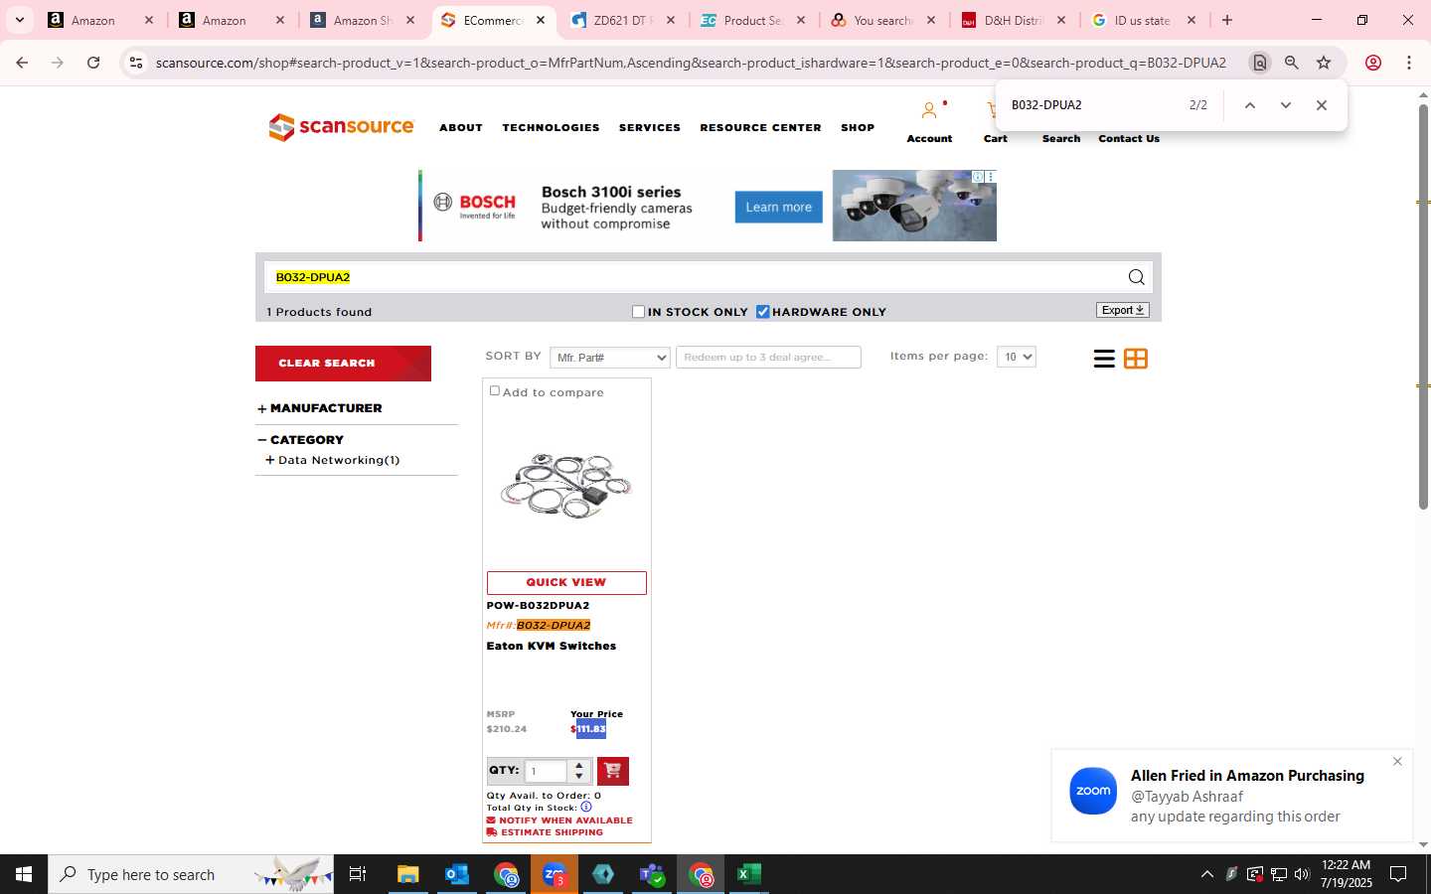1431x894 pixels.
Task: Switch to ZD621 DT browser tab
Action: coord(623,20)
